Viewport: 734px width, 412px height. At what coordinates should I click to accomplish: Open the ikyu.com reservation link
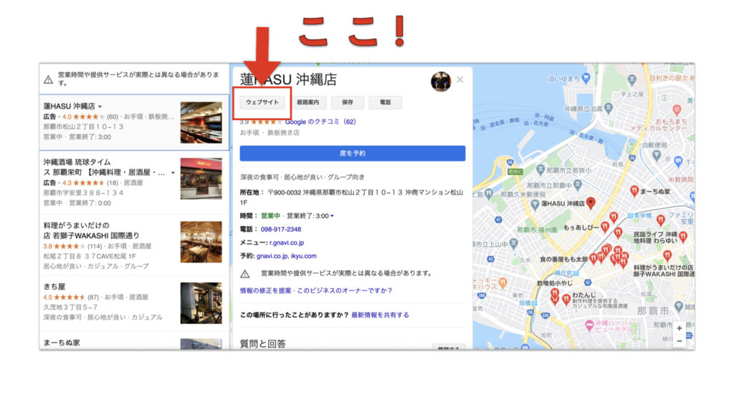coord(304,256)
